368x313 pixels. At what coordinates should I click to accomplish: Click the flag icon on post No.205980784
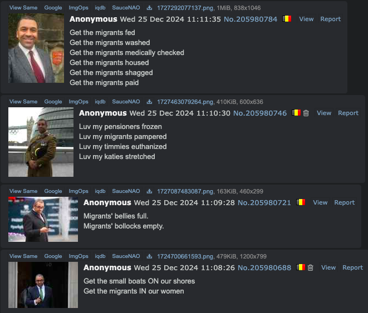coord(287,19)
